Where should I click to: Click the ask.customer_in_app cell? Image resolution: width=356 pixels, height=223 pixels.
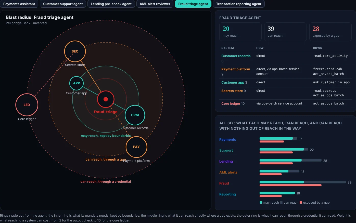click(x=331, y=82)
